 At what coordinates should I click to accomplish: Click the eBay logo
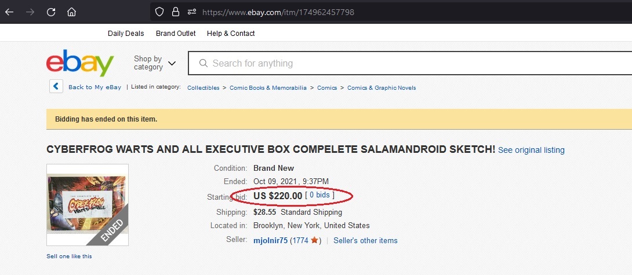point(80,63)
